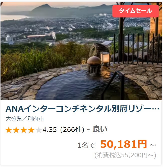Click the glowing lantern beside the bath
Image resolution: width=163 pixels, height=167 pixels.
[105, 58]
